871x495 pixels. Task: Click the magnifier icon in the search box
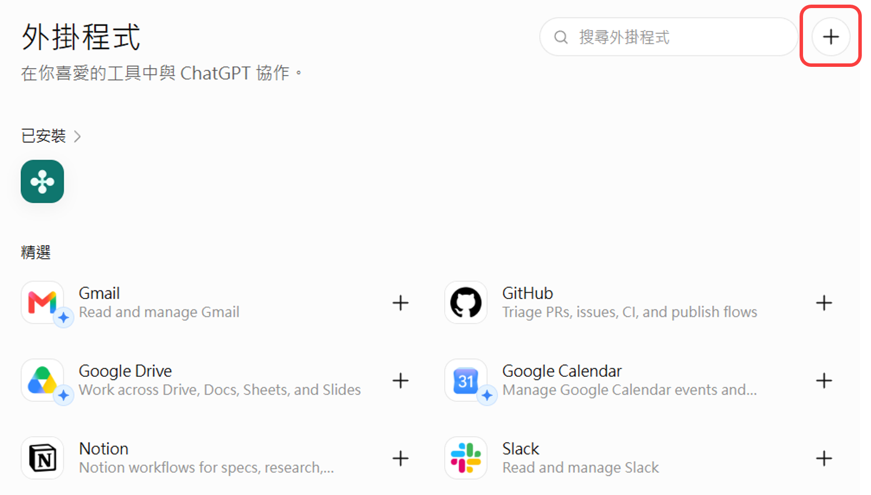click(561, 37)
